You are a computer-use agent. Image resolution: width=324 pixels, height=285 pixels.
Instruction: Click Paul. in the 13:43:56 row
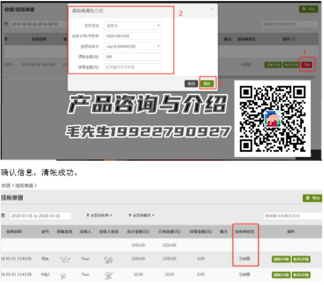point(86,259)
